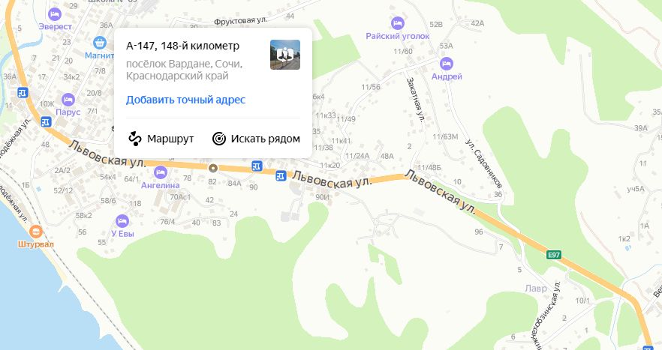The height and width of the screenshot is (350, 662).
Task: Open the Эверест hotel icon
Action: coord(55,15)
